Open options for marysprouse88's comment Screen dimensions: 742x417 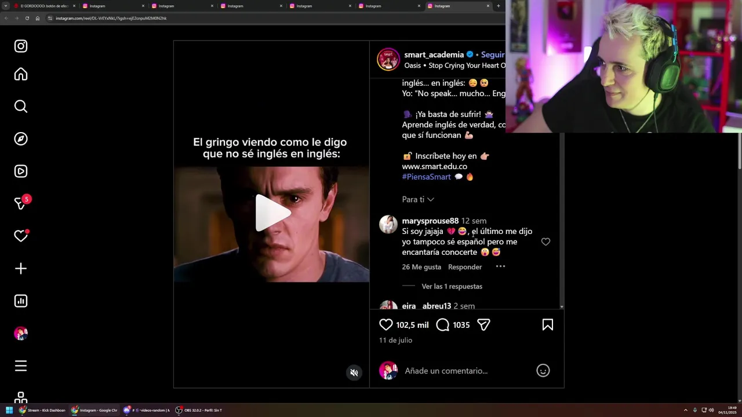500,266
